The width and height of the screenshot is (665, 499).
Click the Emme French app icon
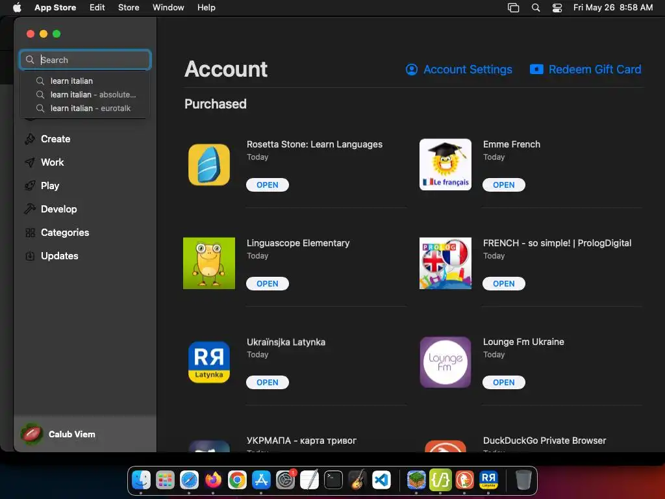(x=445, y=164)
